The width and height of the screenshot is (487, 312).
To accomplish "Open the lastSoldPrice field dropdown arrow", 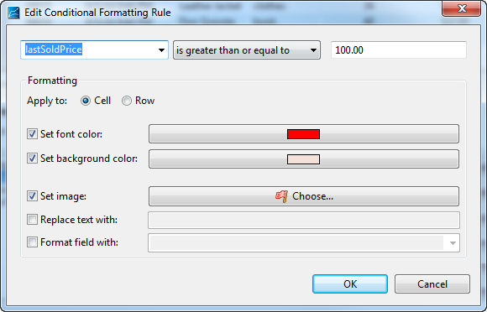I will pos(161,50).
